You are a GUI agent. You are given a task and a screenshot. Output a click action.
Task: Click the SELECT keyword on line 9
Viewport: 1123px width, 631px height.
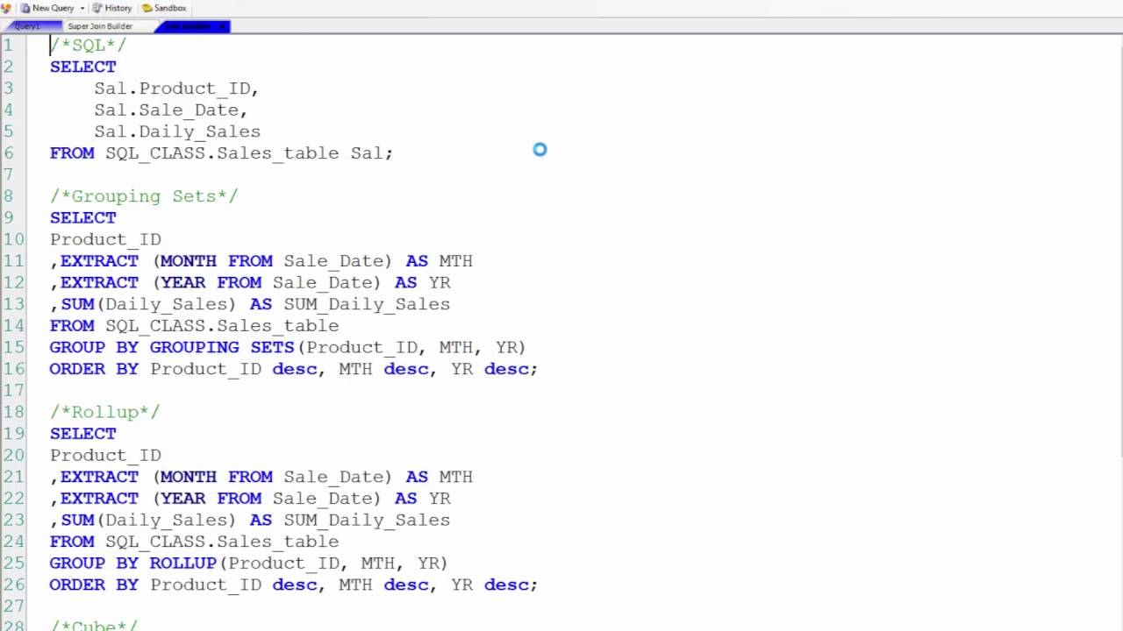82,218
